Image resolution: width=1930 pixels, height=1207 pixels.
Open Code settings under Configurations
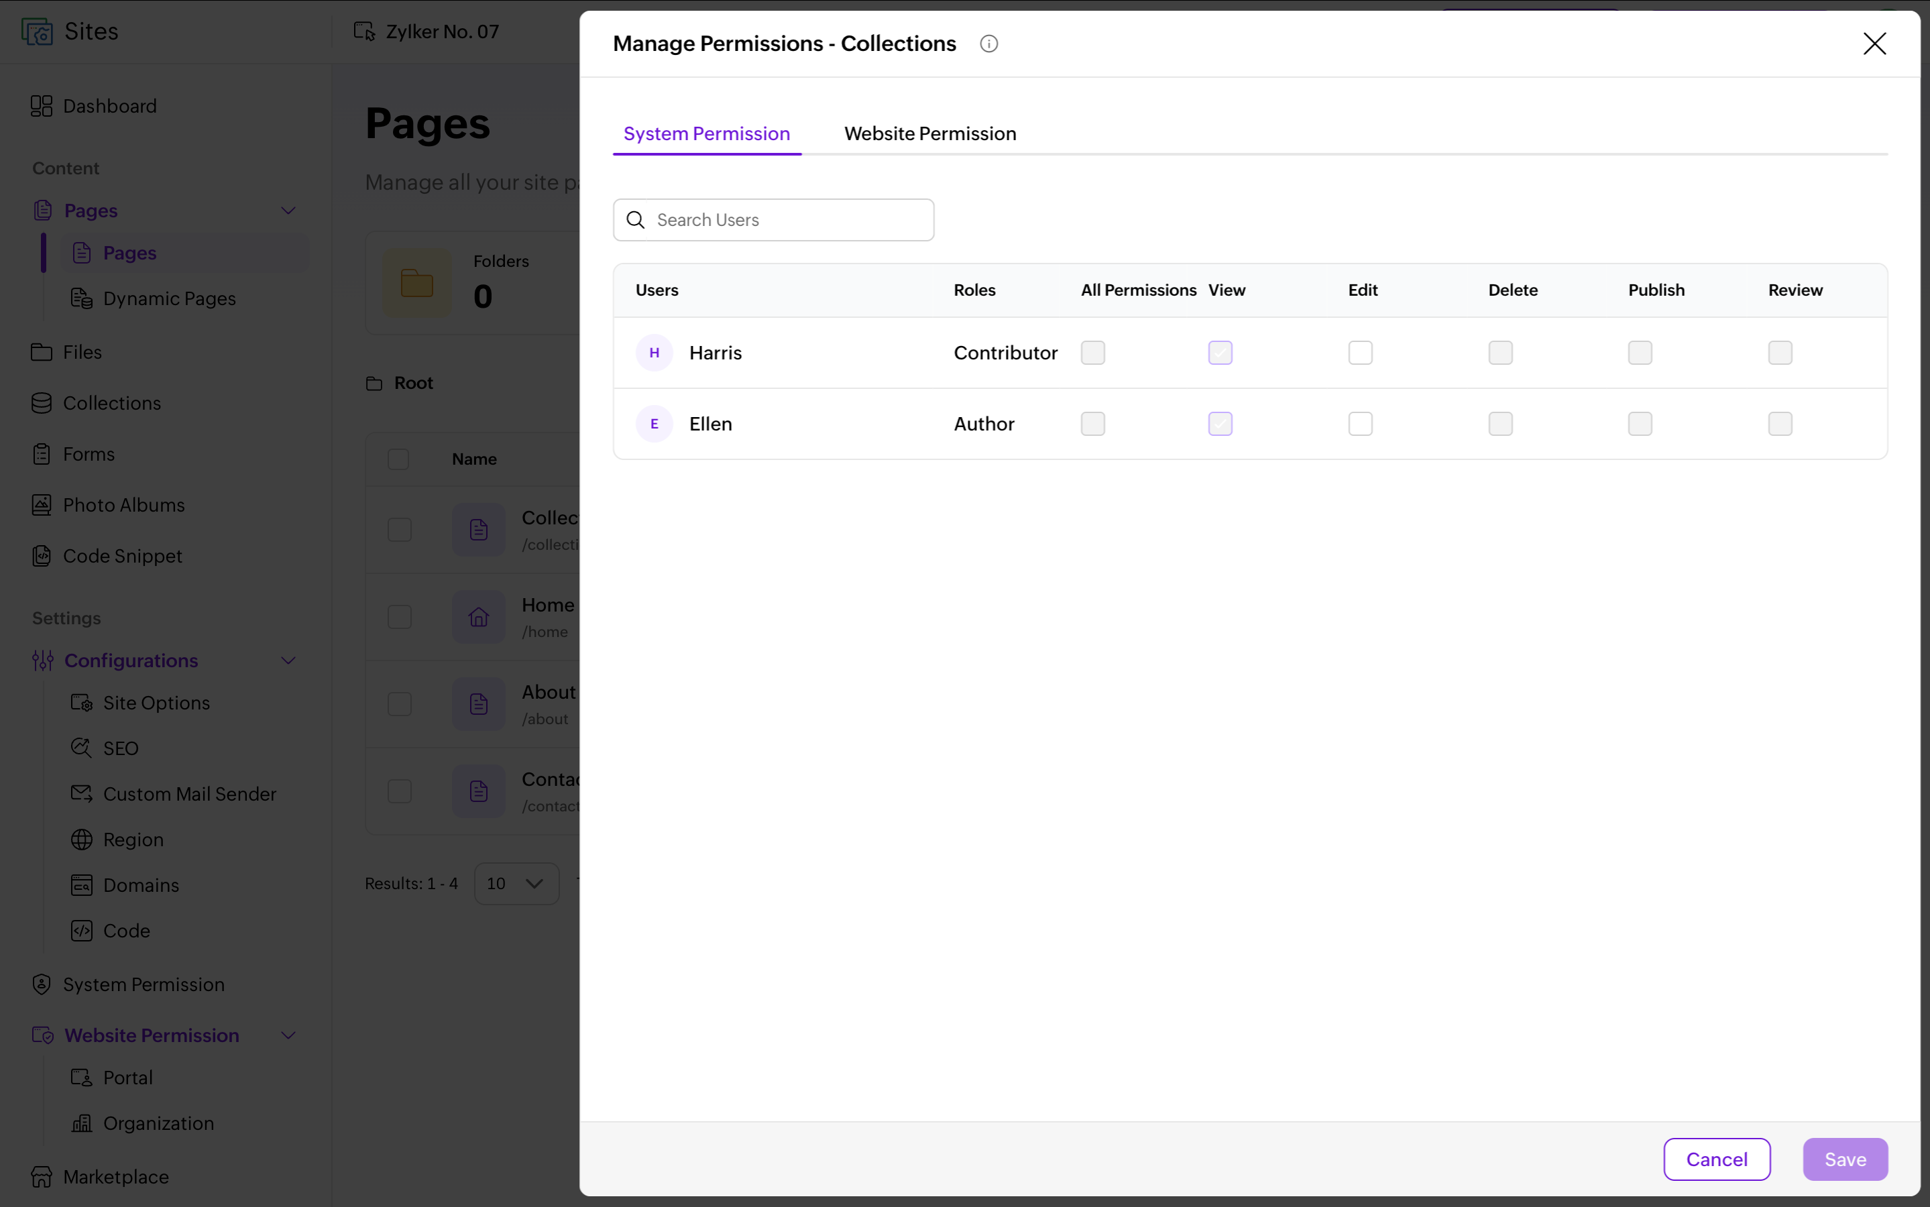pos(110,931)
